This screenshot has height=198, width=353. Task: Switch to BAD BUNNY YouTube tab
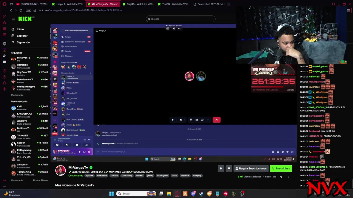click(x=32, y=4)
